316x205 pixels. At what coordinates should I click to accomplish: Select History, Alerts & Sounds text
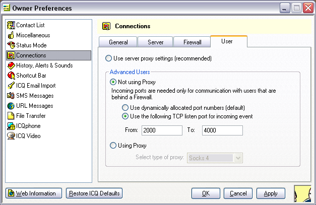click(x=44, y=65)
